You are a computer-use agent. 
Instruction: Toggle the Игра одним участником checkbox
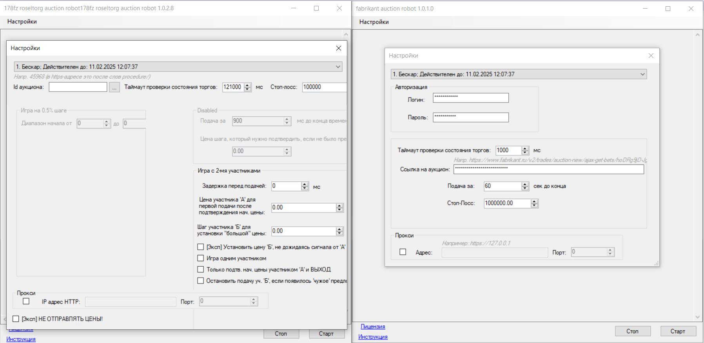[x=201, y=258]
